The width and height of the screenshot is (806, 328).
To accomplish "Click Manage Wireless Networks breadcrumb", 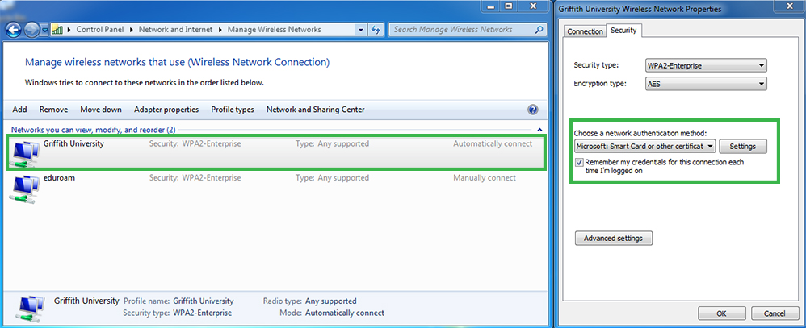I will 274,29.
